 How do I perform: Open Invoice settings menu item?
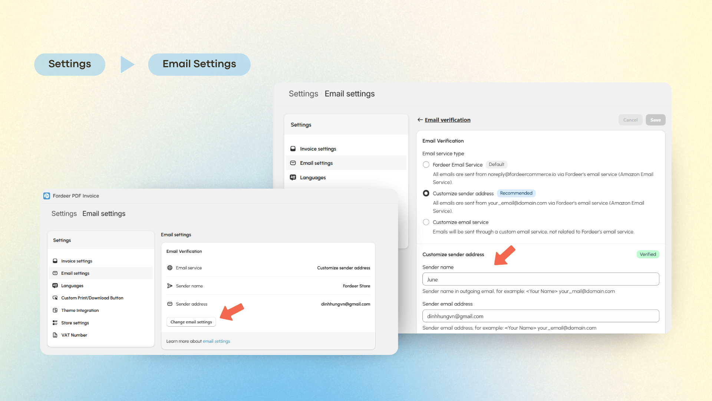pyautogui.click(x=76, y=261)
